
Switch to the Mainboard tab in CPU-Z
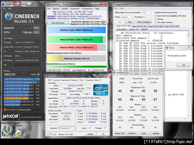point(65,80)
